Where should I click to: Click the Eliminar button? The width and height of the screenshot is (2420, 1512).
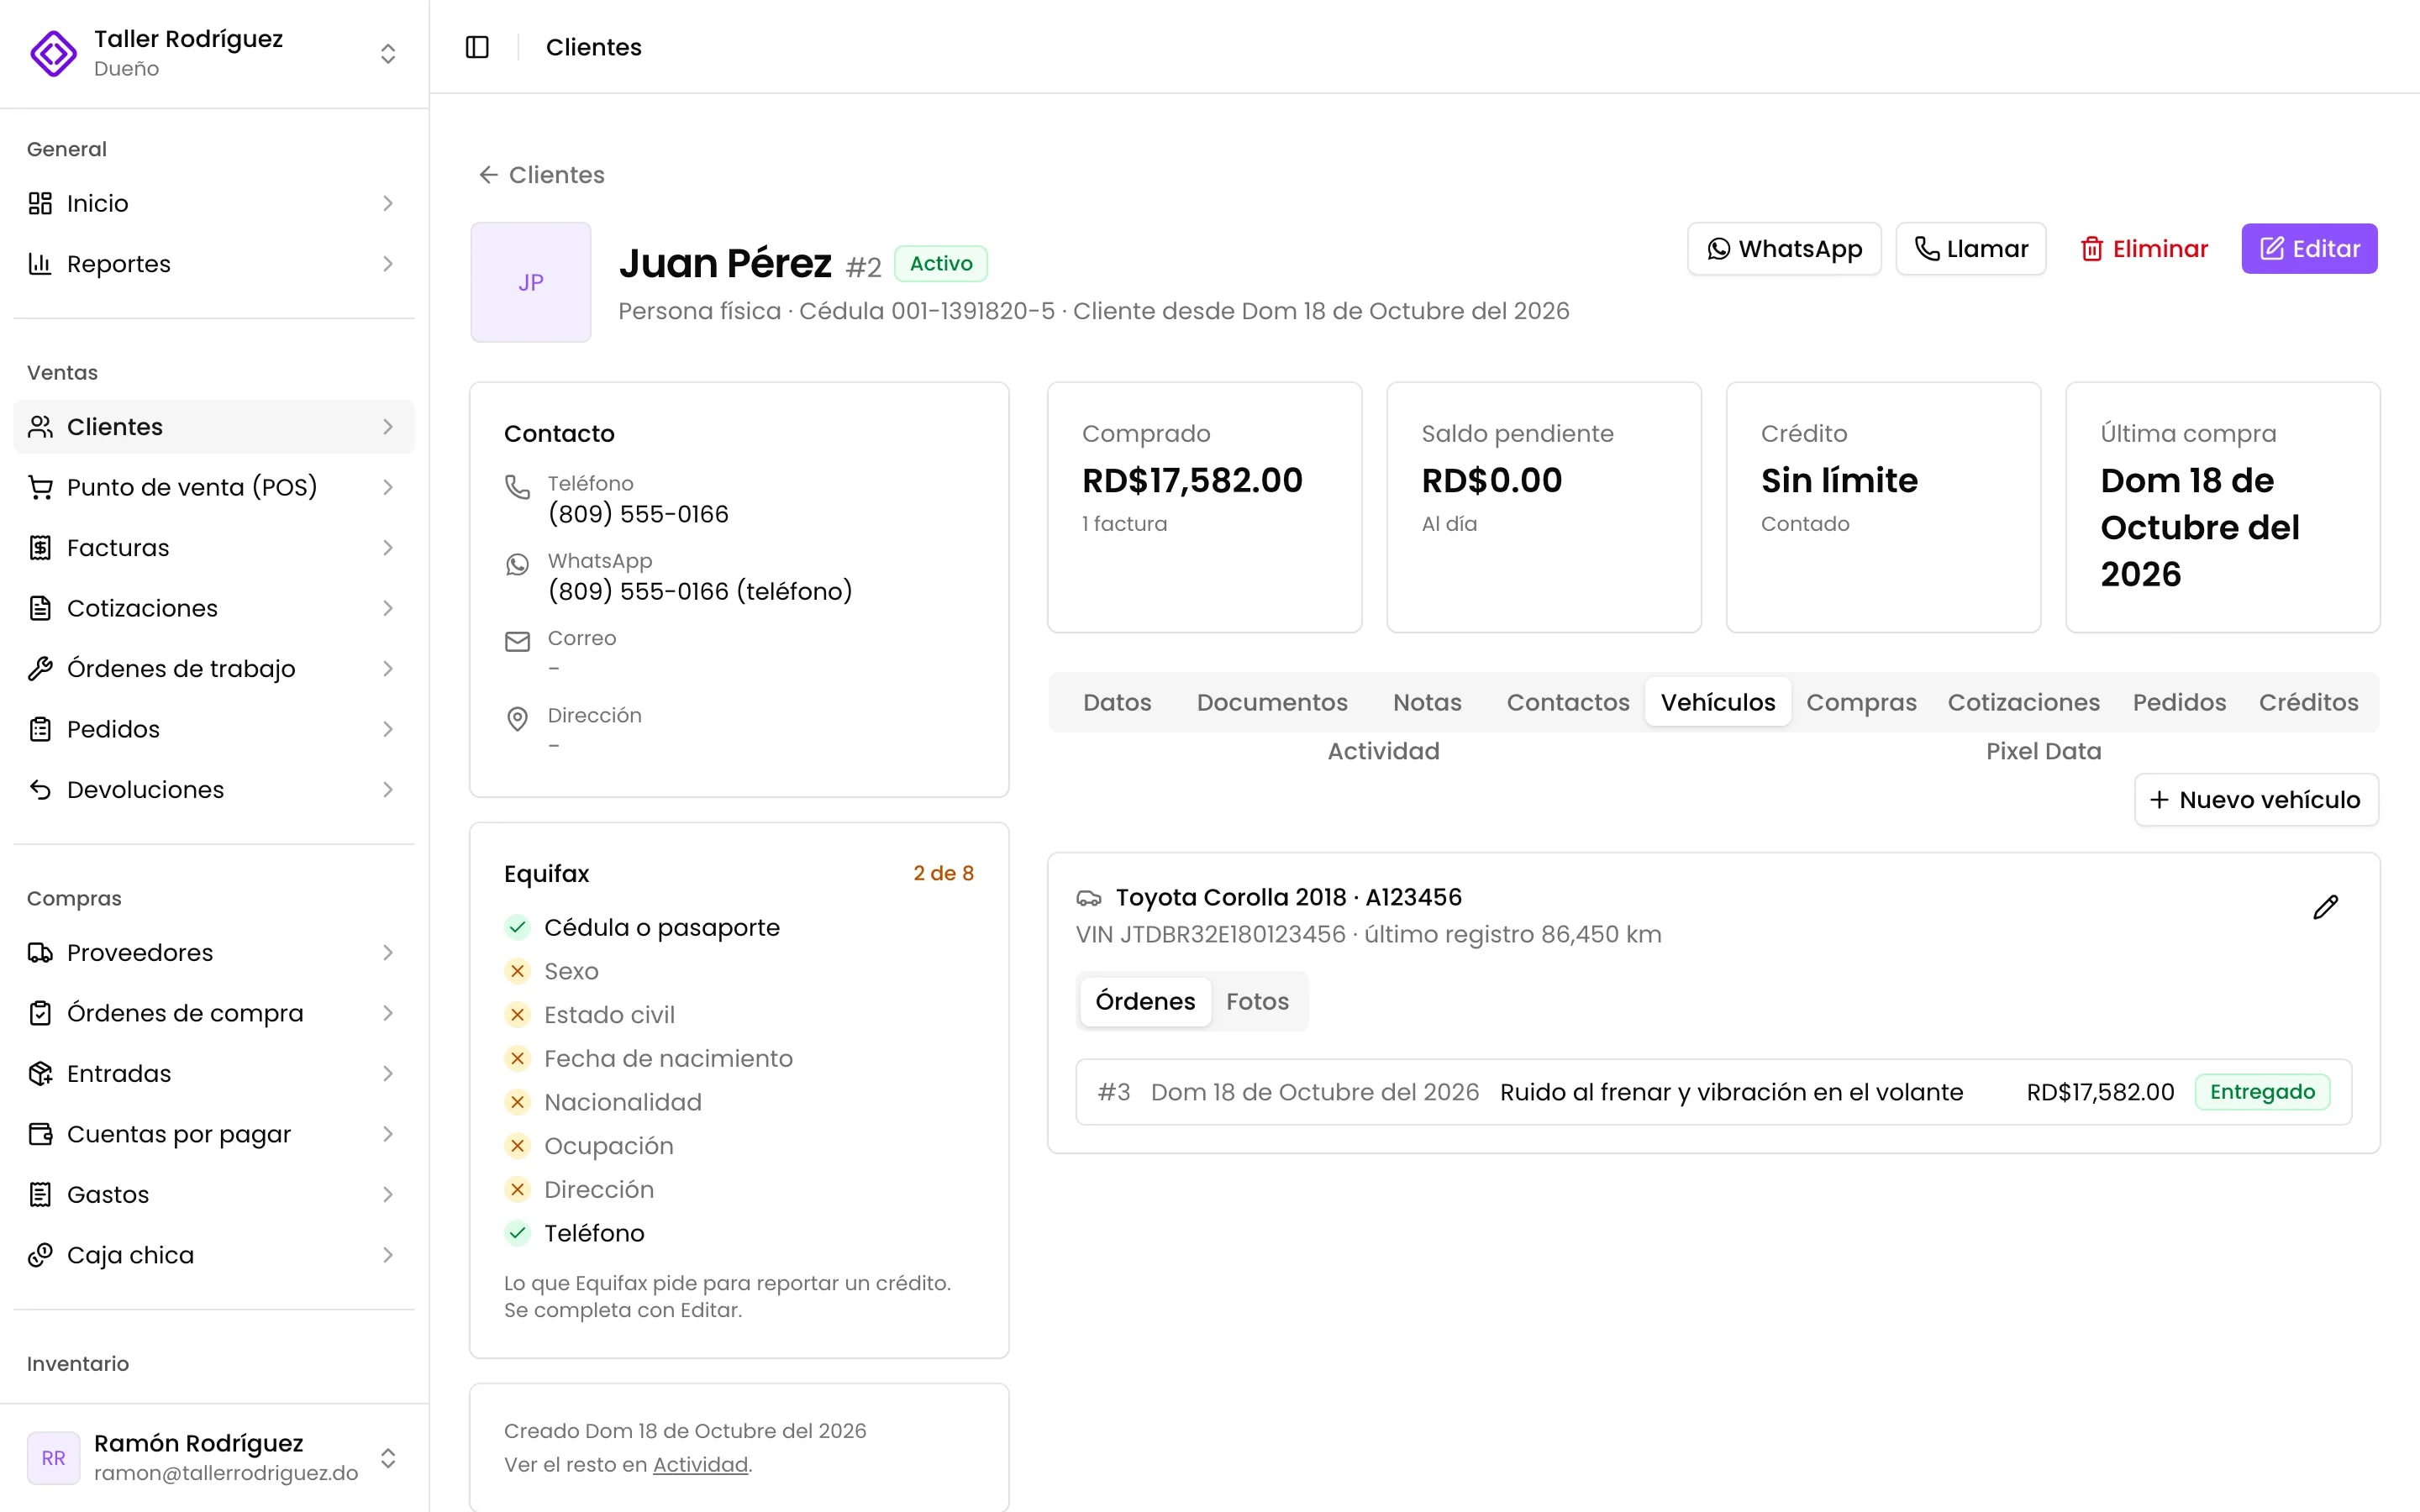pyautogui.click(x=2144, y=248)
